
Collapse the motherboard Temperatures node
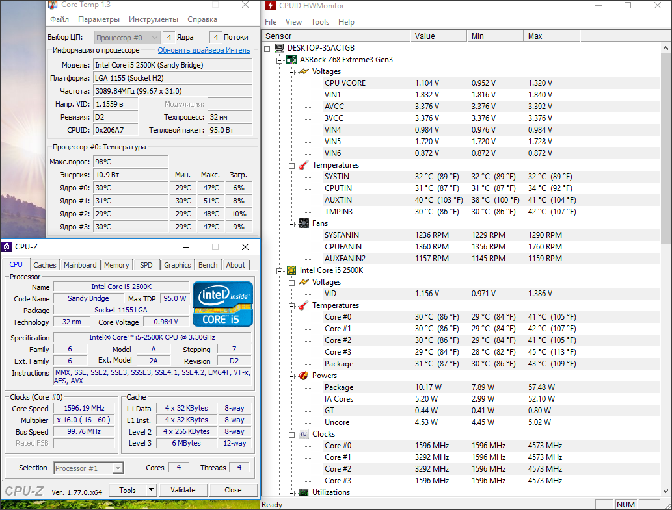[x=291, y=166]
